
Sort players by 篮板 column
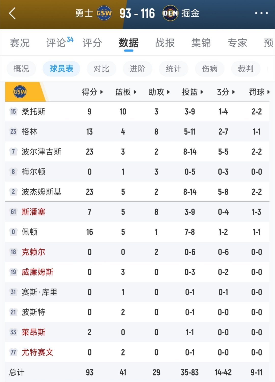pos(126,92)
